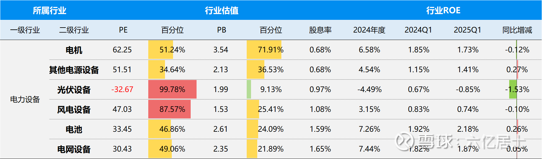
Task: Select the 2025Q1 column header
Action: 468,30
